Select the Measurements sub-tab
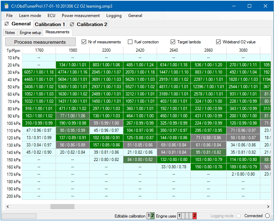Image resolution: width=278 pixels, height=221 pixels. 57,32
